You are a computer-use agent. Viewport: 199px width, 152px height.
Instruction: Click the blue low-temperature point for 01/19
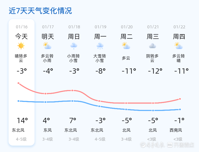coord(99,106)
